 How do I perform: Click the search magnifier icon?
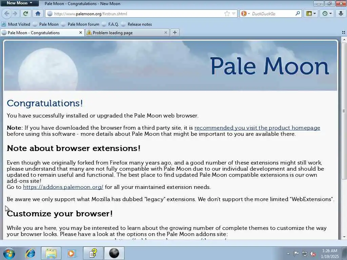pos(298,14)
